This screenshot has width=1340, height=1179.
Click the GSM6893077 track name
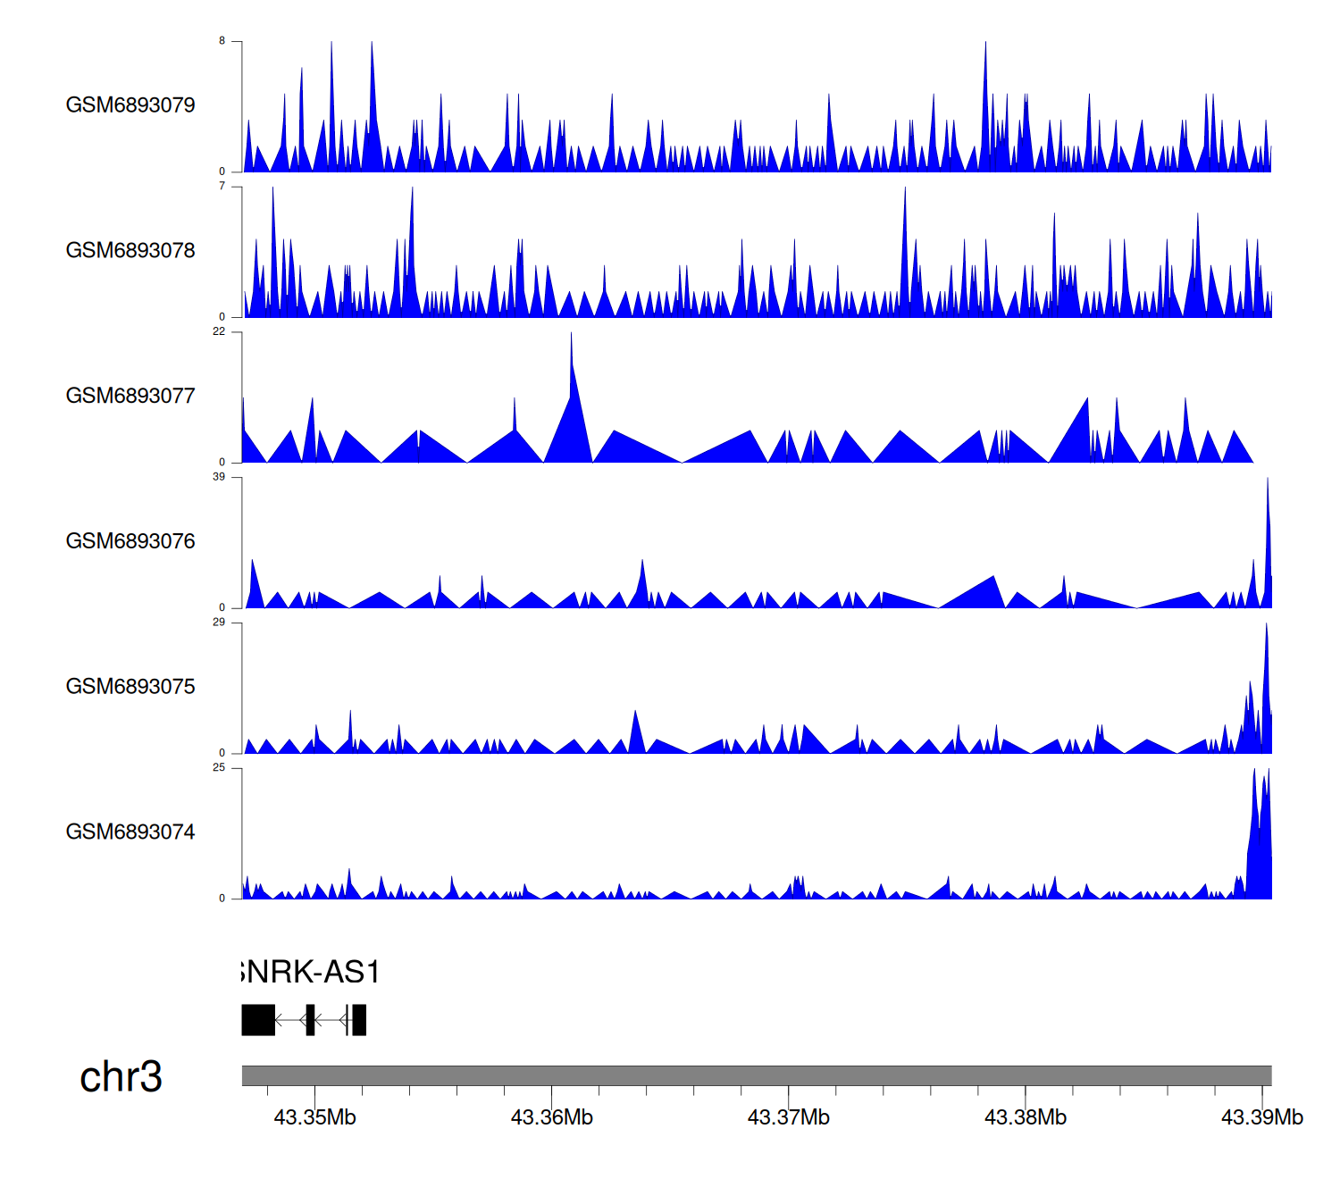click(x=130, y=397)
